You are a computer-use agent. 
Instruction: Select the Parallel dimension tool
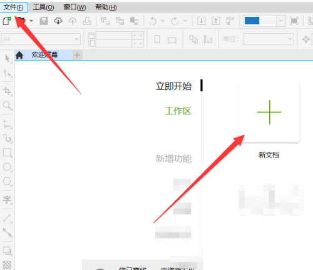(8, 218)
